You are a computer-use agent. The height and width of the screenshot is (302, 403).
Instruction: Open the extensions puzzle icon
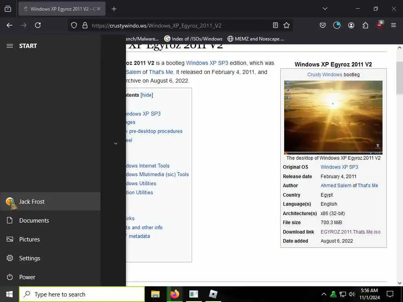pyautogui.click(x=365, y=25)
